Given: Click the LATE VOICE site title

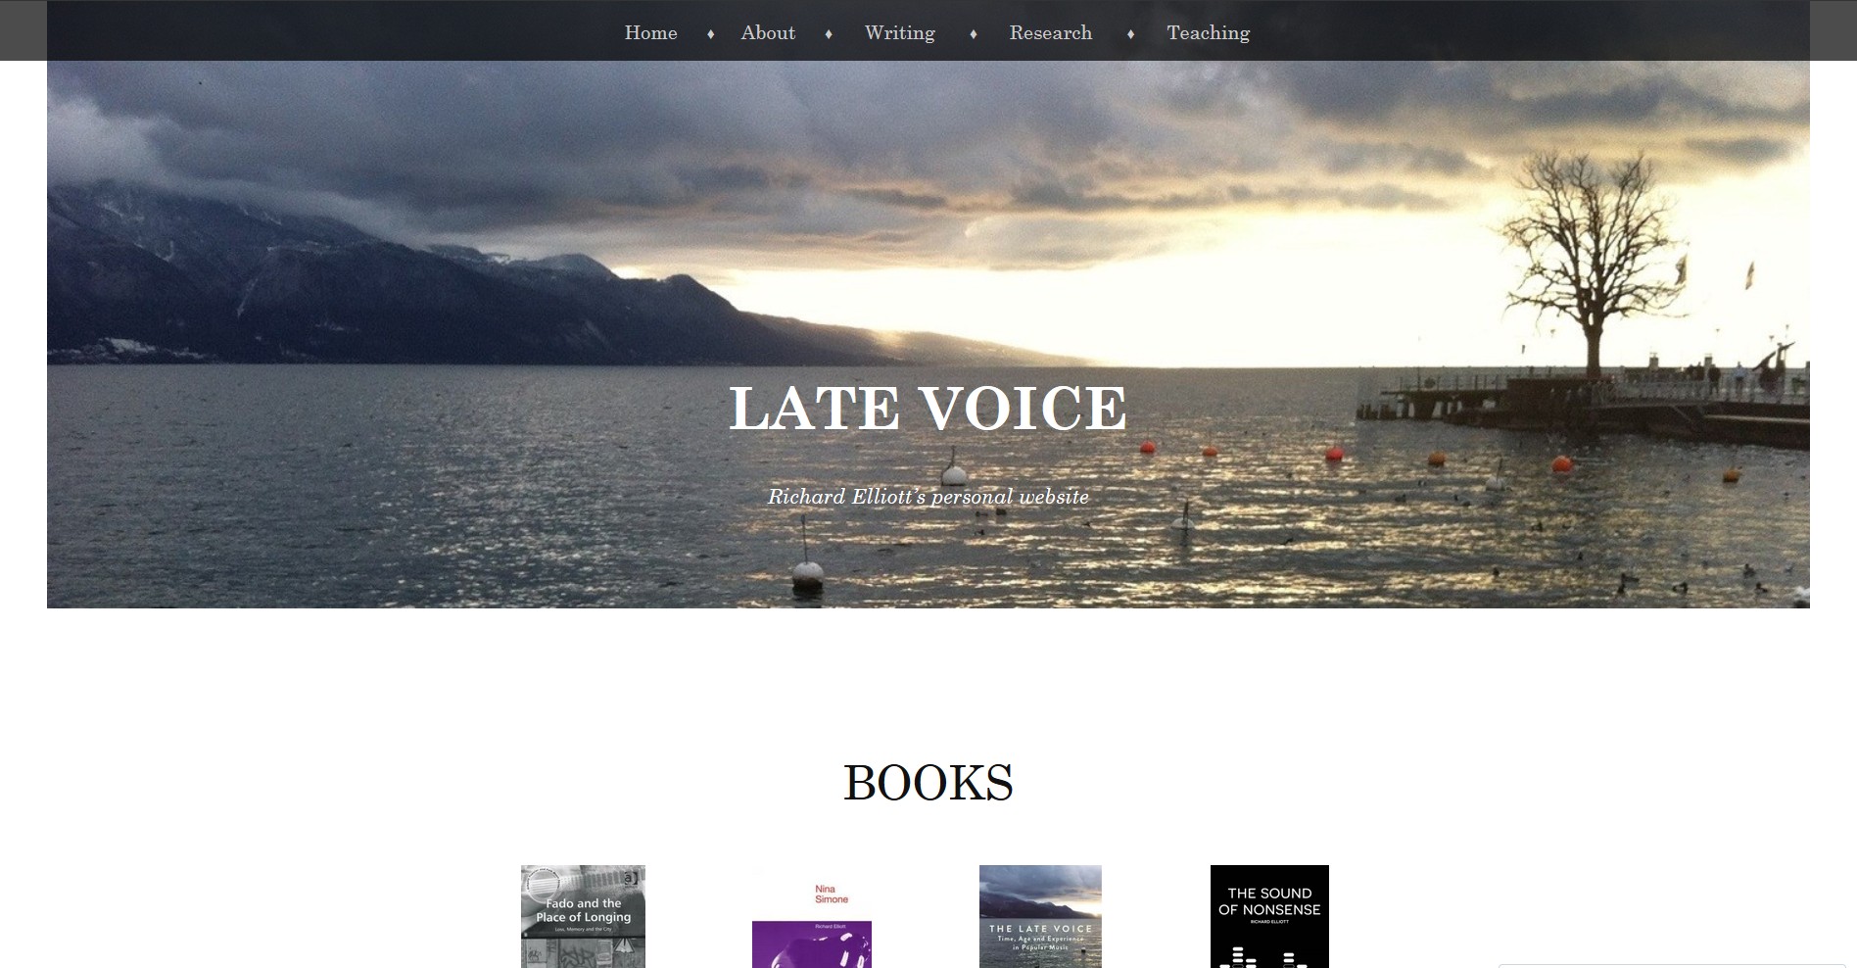Looking at the screenshot, I should pos(928,408).
